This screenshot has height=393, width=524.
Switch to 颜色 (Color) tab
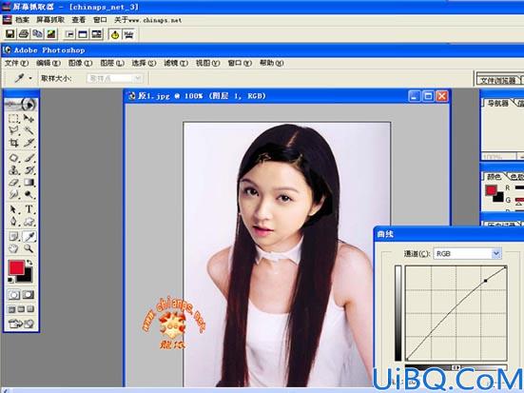pyautogui.click(x=494, y=177)
